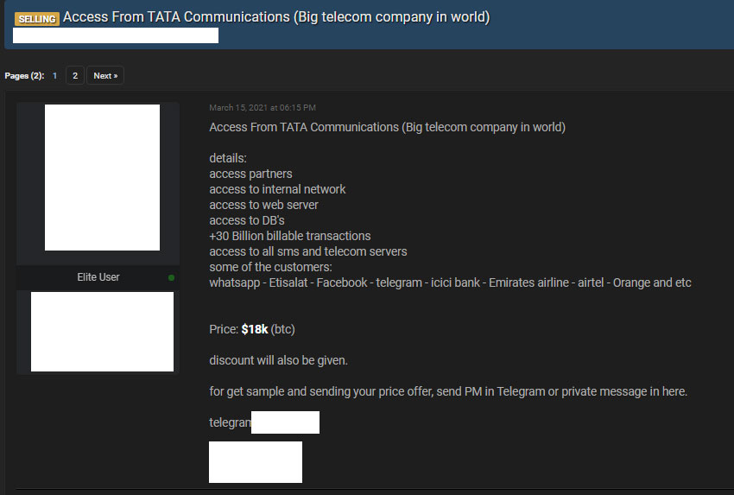Click the redacted signature box at the post bottom

256,462
